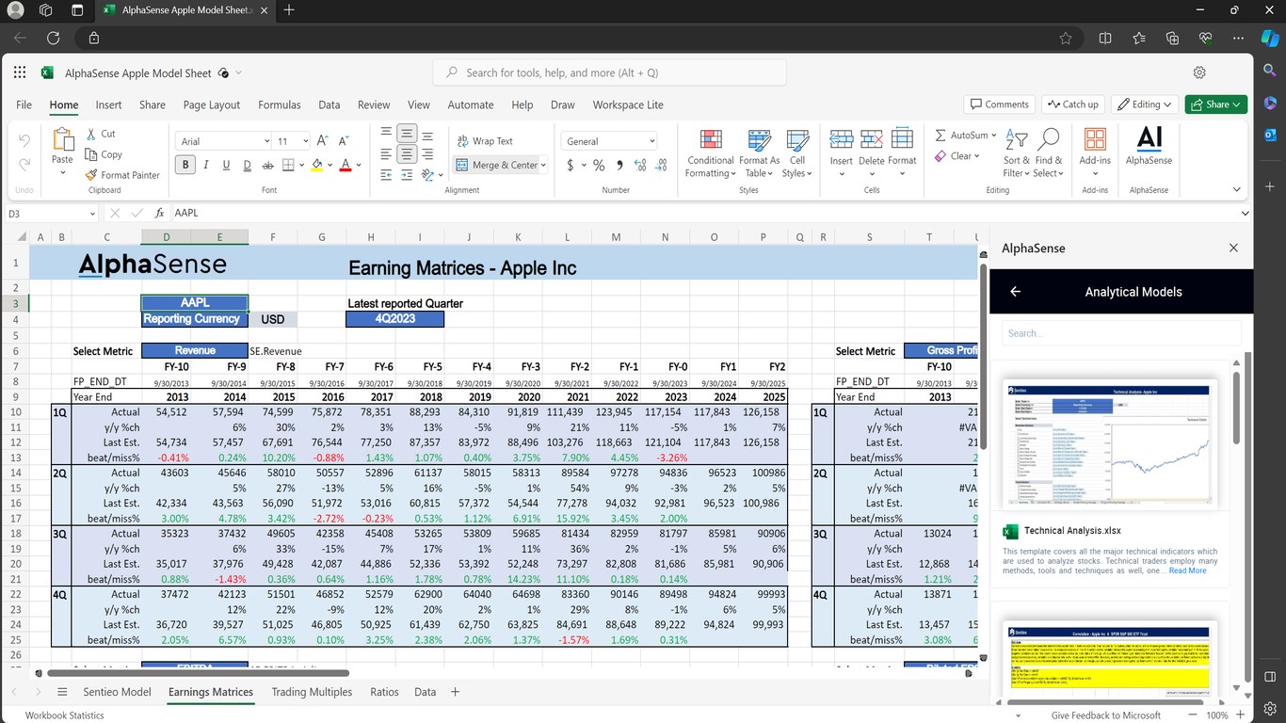Apply a double underline to the cell
1286x723 pixels.
click(x=247, y=166)
